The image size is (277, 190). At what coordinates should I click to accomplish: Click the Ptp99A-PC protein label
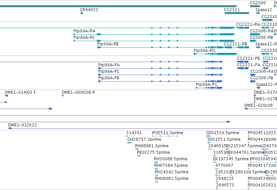click(x=109, y=71)
